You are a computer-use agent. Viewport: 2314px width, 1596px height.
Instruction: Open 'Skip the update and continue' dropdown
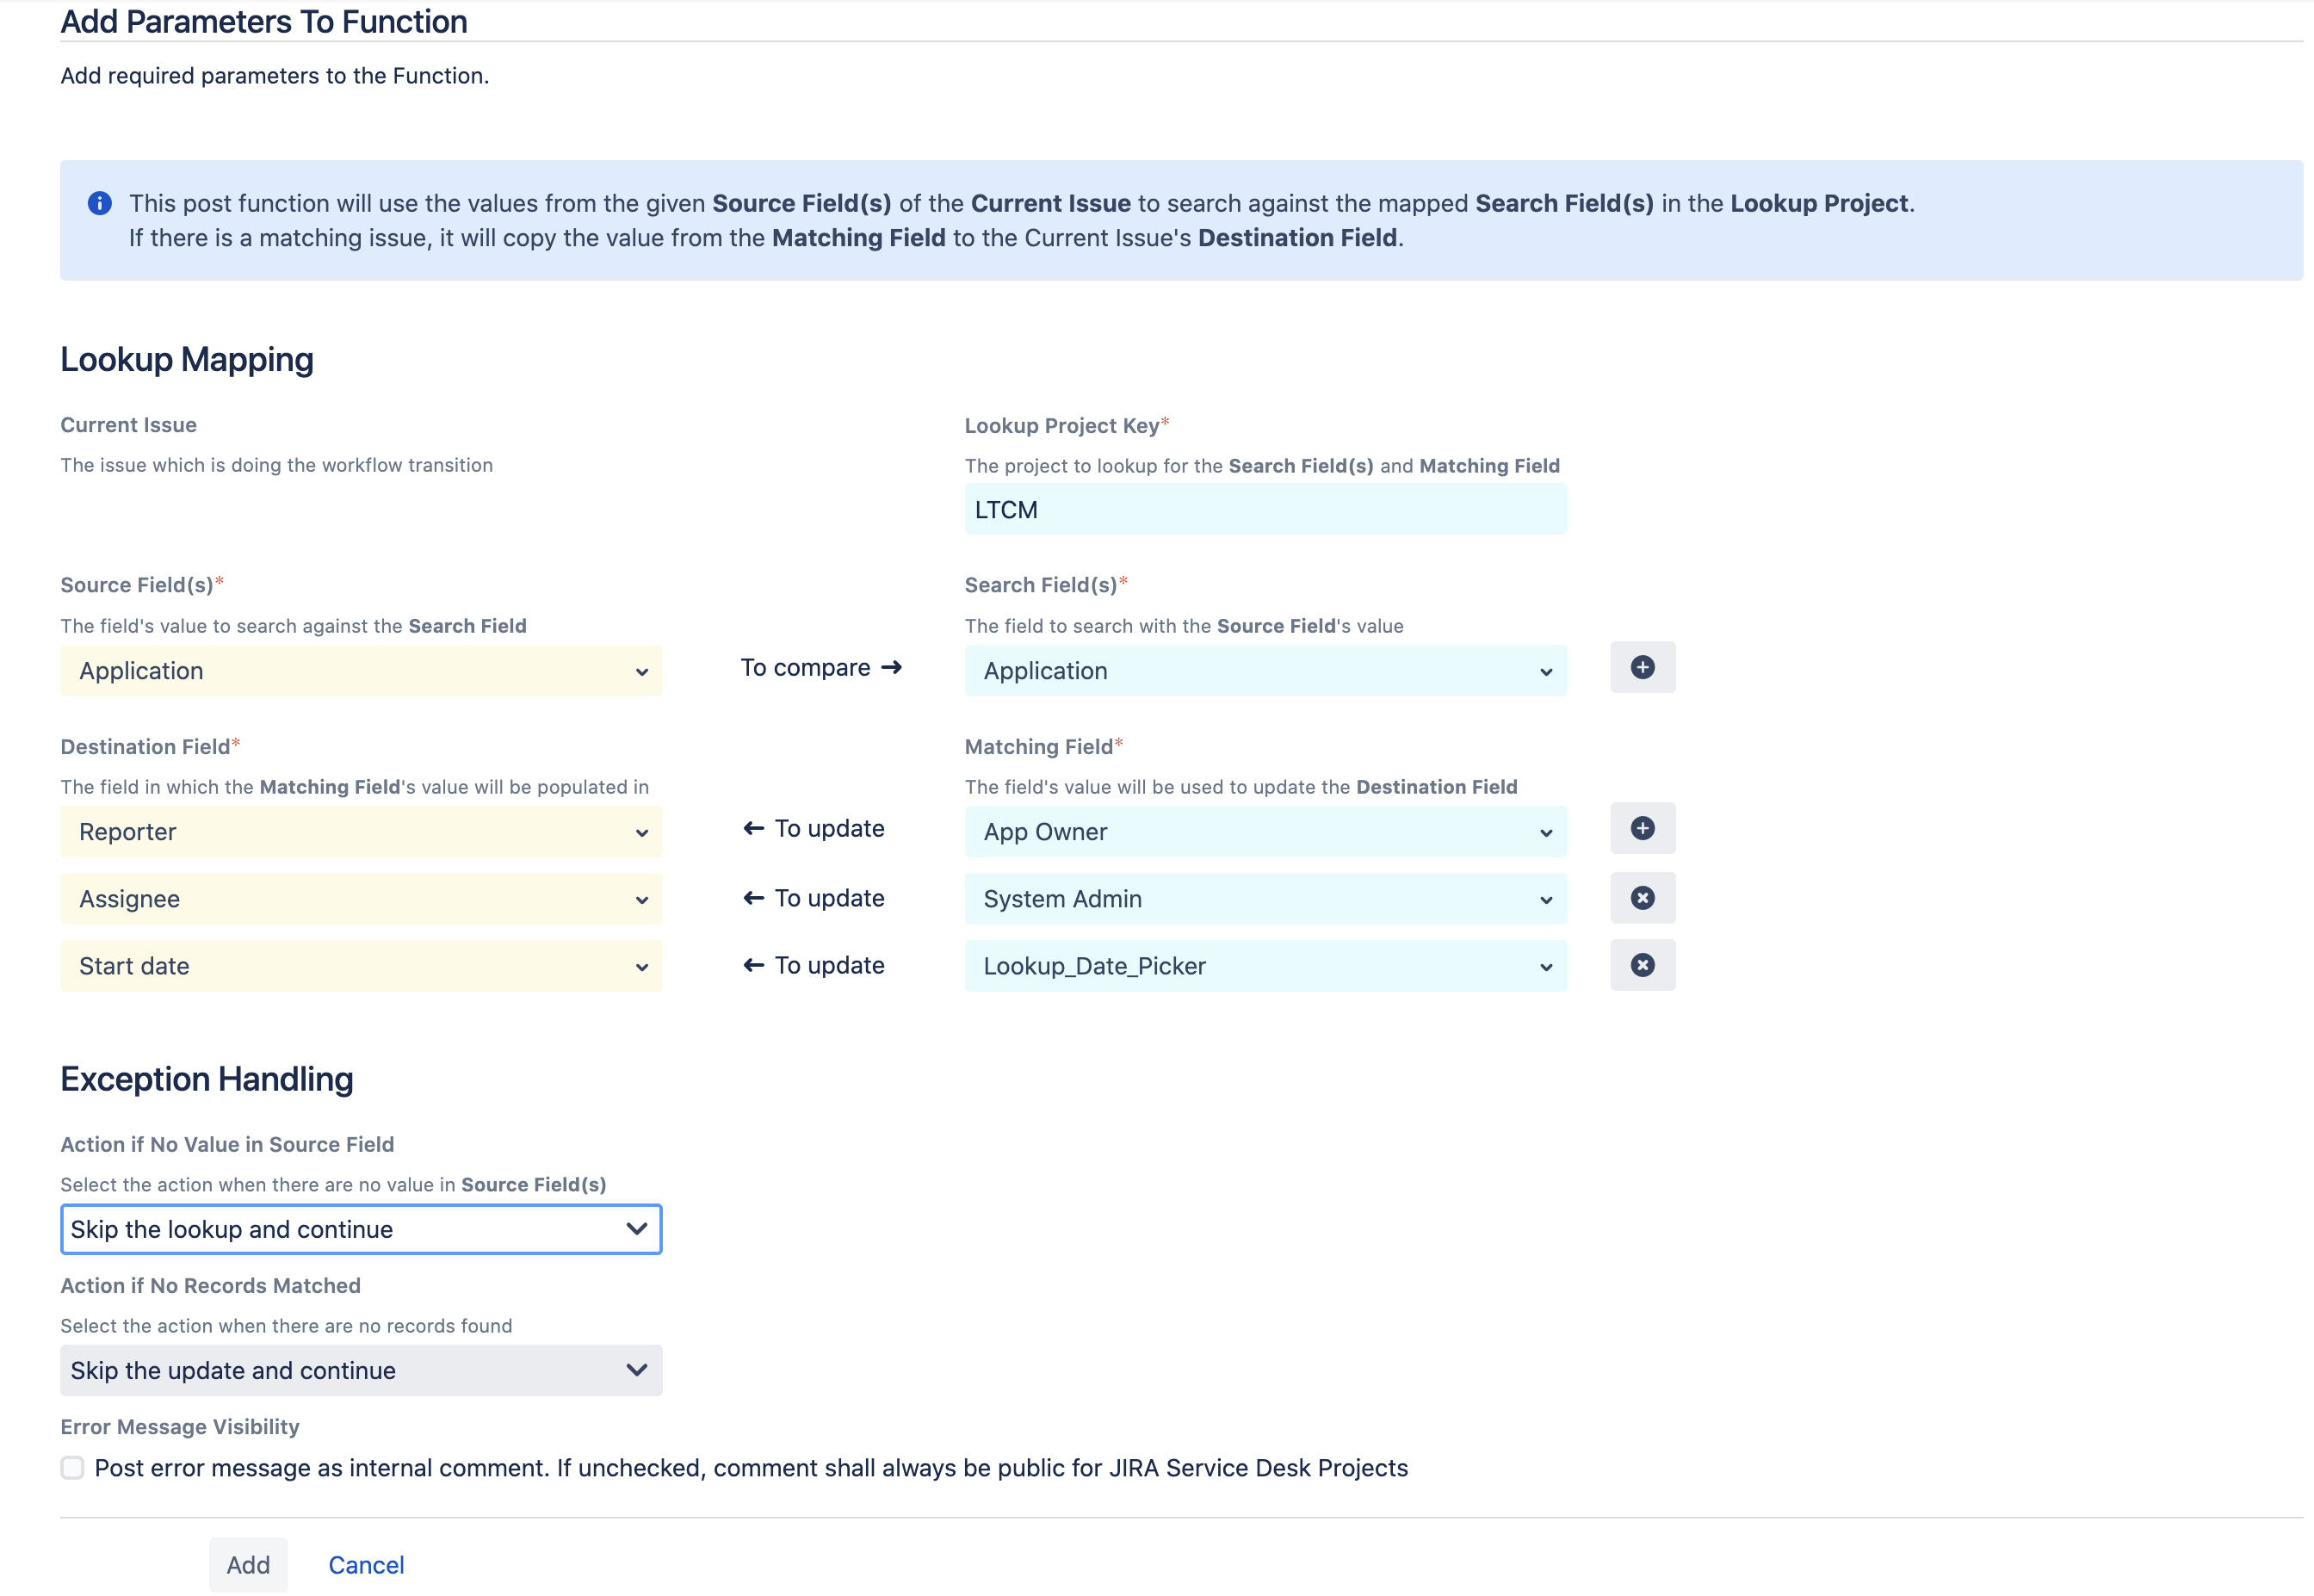tap(361, 1370)
